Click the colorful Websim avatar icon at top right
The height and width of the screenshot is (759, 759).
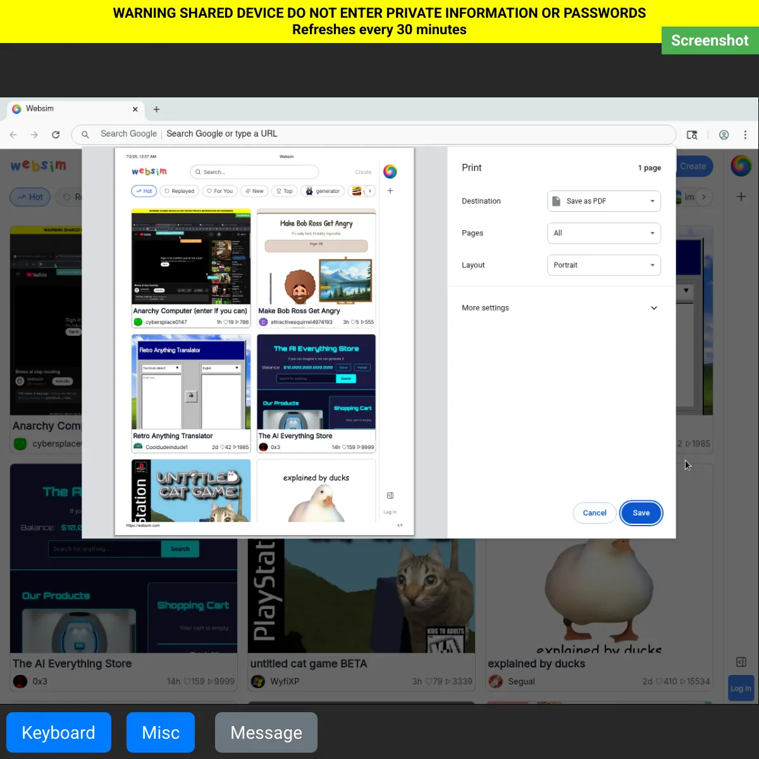(741, 166)
